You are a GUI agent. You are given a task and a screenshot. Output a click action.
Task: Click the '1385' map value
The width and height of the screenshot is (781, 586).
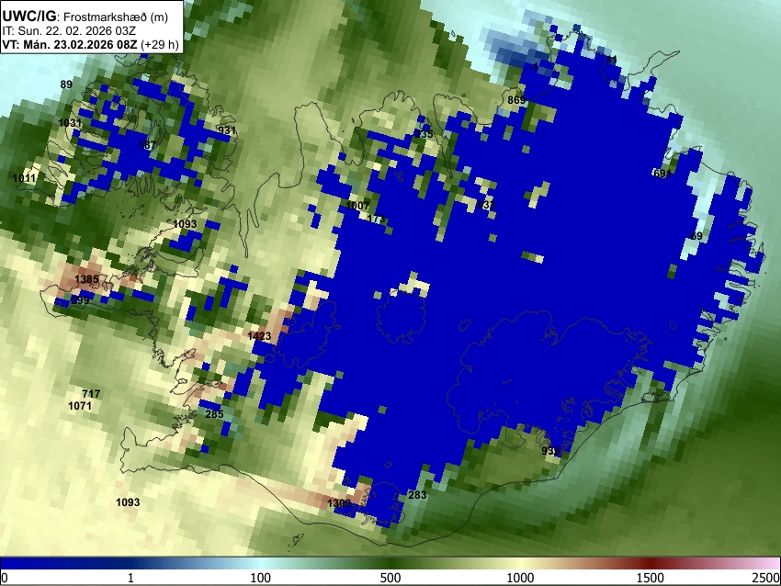[86, 279]
